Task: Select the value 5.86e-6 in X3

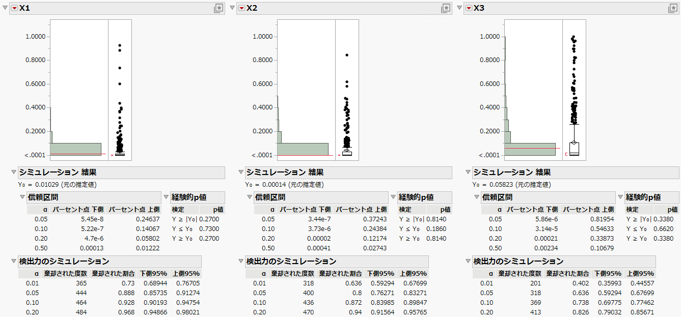Action: pos(547,219)
